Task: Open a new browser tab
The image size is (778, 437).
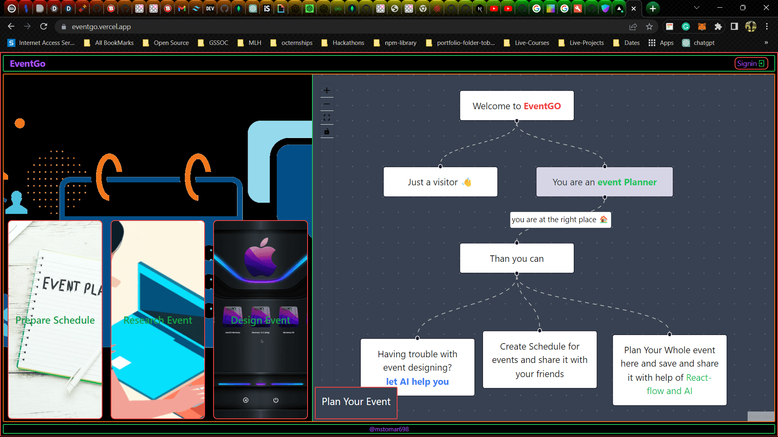Action: coord(652,8)
